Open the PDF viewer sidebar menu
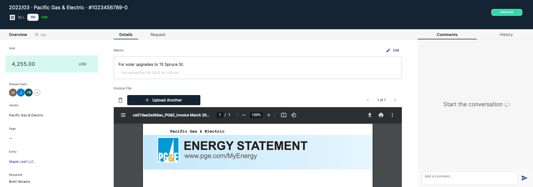This screenshot has width=533, height=187. pyautogui.click(x=123, y=115)
